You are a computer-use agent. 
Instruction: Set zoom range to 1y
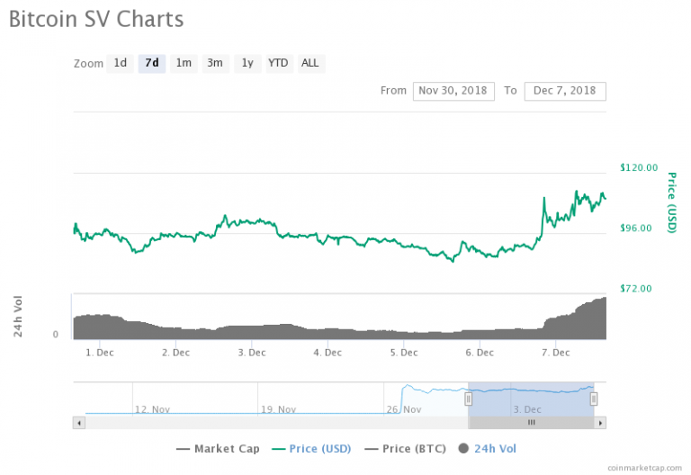point(247,64)
